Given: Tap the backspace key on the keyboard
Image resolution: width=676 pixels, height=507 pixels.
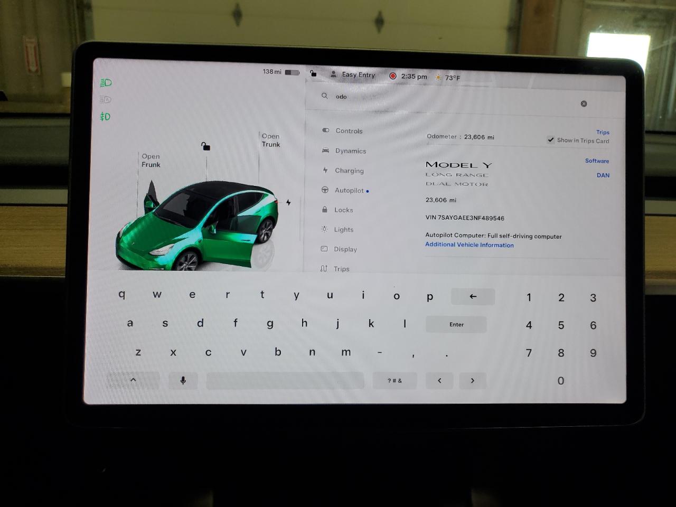Looking at the screenshot, I should pyautogui.click(x=473, y=296).
